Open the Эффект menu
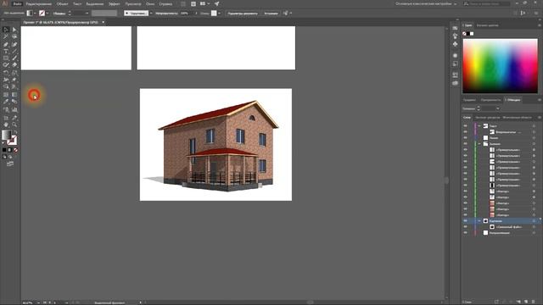The width and height of the screenshot is (543, 305). [114, 3]
